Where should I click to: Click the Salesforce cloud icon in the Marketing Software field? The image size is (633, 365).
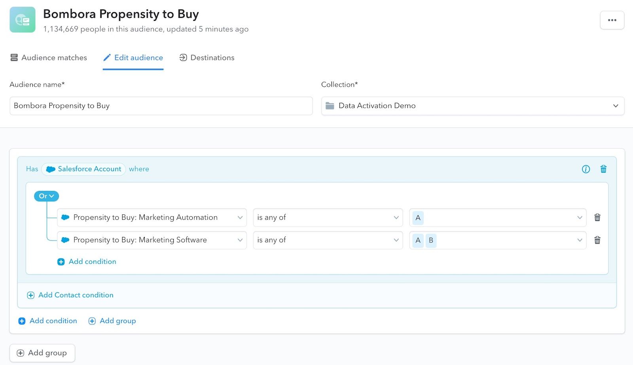tap(66, 240)
